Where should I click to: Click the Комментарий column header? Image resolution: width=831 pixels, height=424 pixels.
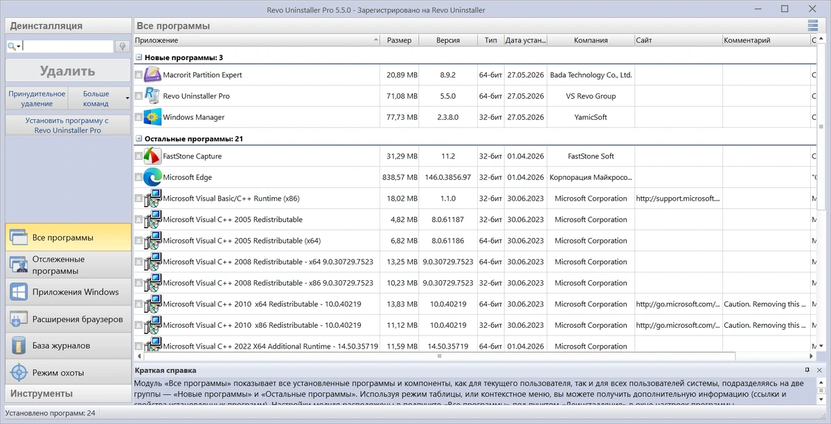(766, 40)
